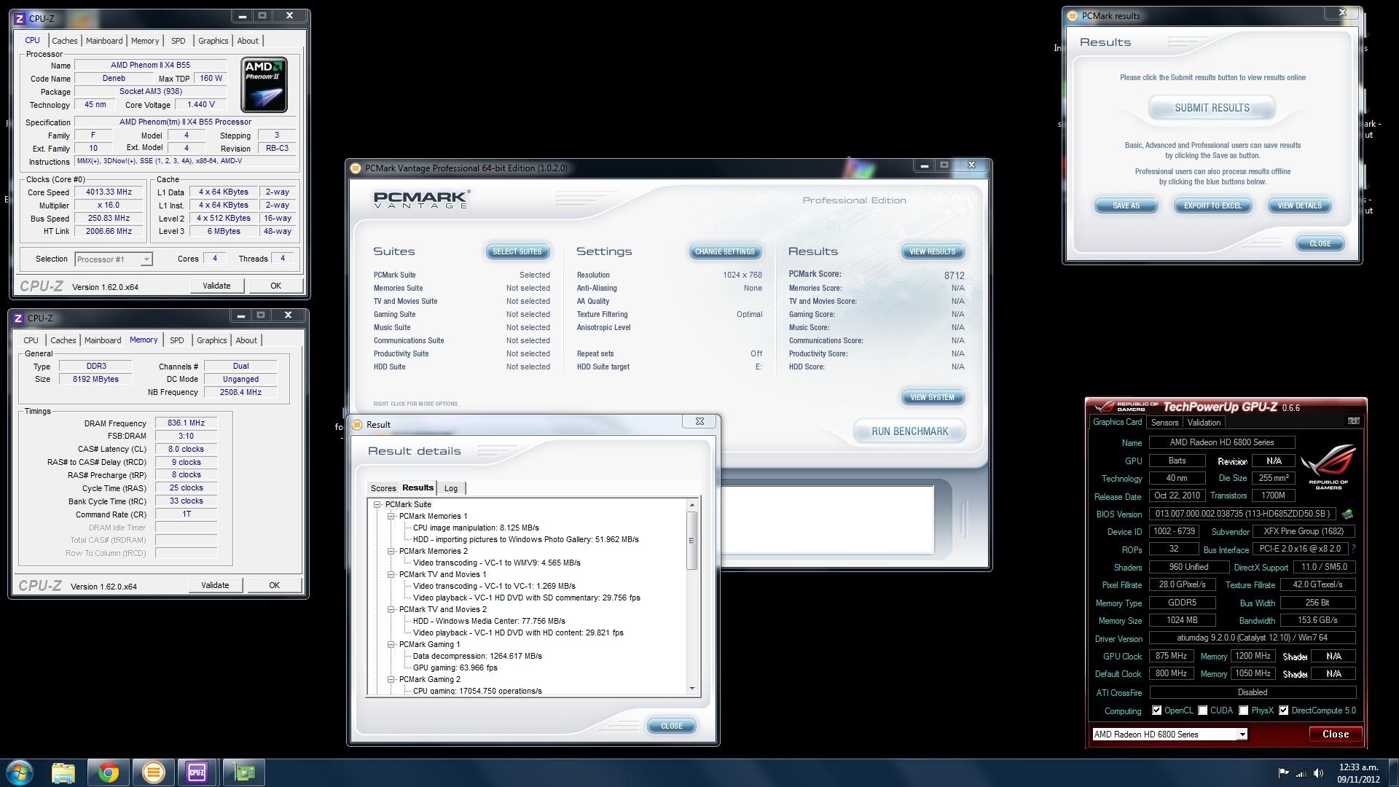Screen dimensions: 1399x787
Task: Click GPU-Z BIOS save chip icon
Action: point(1347,514)
